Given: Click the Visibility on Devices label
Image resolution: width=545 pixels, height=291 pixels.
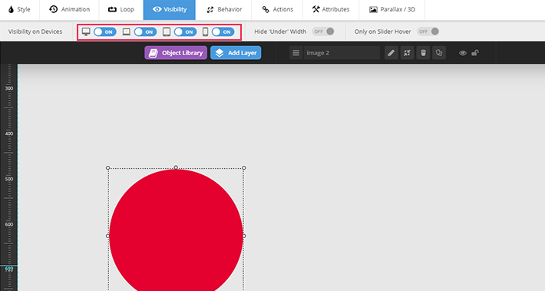Looking at the screenshot, I should [35, 31].
